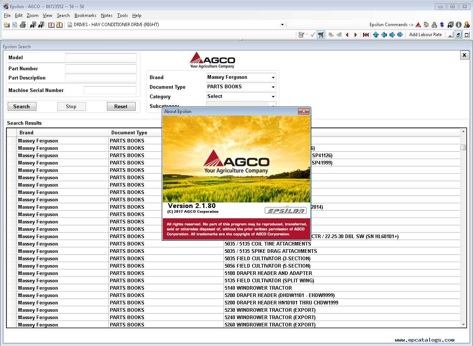
Task: Expand the Brand dropdown showing Massey Ferguson
Action: tap(241, 77)
